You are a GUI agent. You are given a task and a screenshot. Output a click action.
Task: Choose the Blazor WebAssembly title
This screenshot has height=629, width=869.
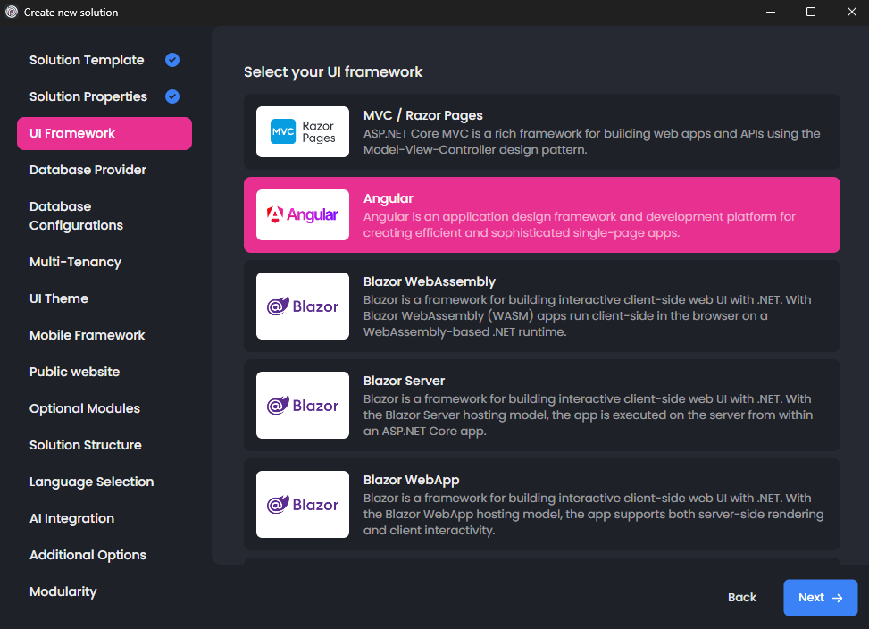(x=429, y=281)
